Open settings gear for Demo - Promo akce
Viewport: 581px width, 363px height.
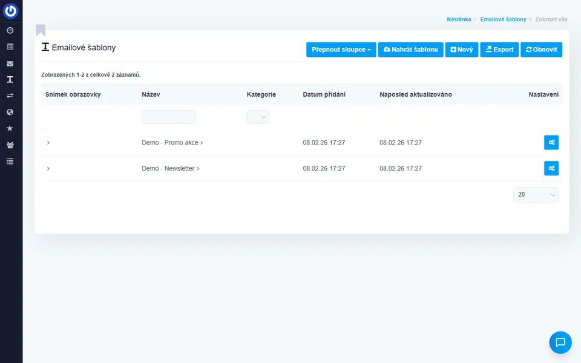551,143
